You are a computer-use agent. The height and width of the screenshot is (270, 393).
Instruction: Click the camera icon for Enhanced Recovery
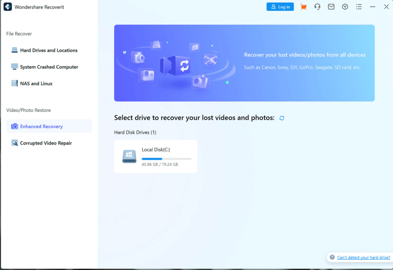point(14,126)
